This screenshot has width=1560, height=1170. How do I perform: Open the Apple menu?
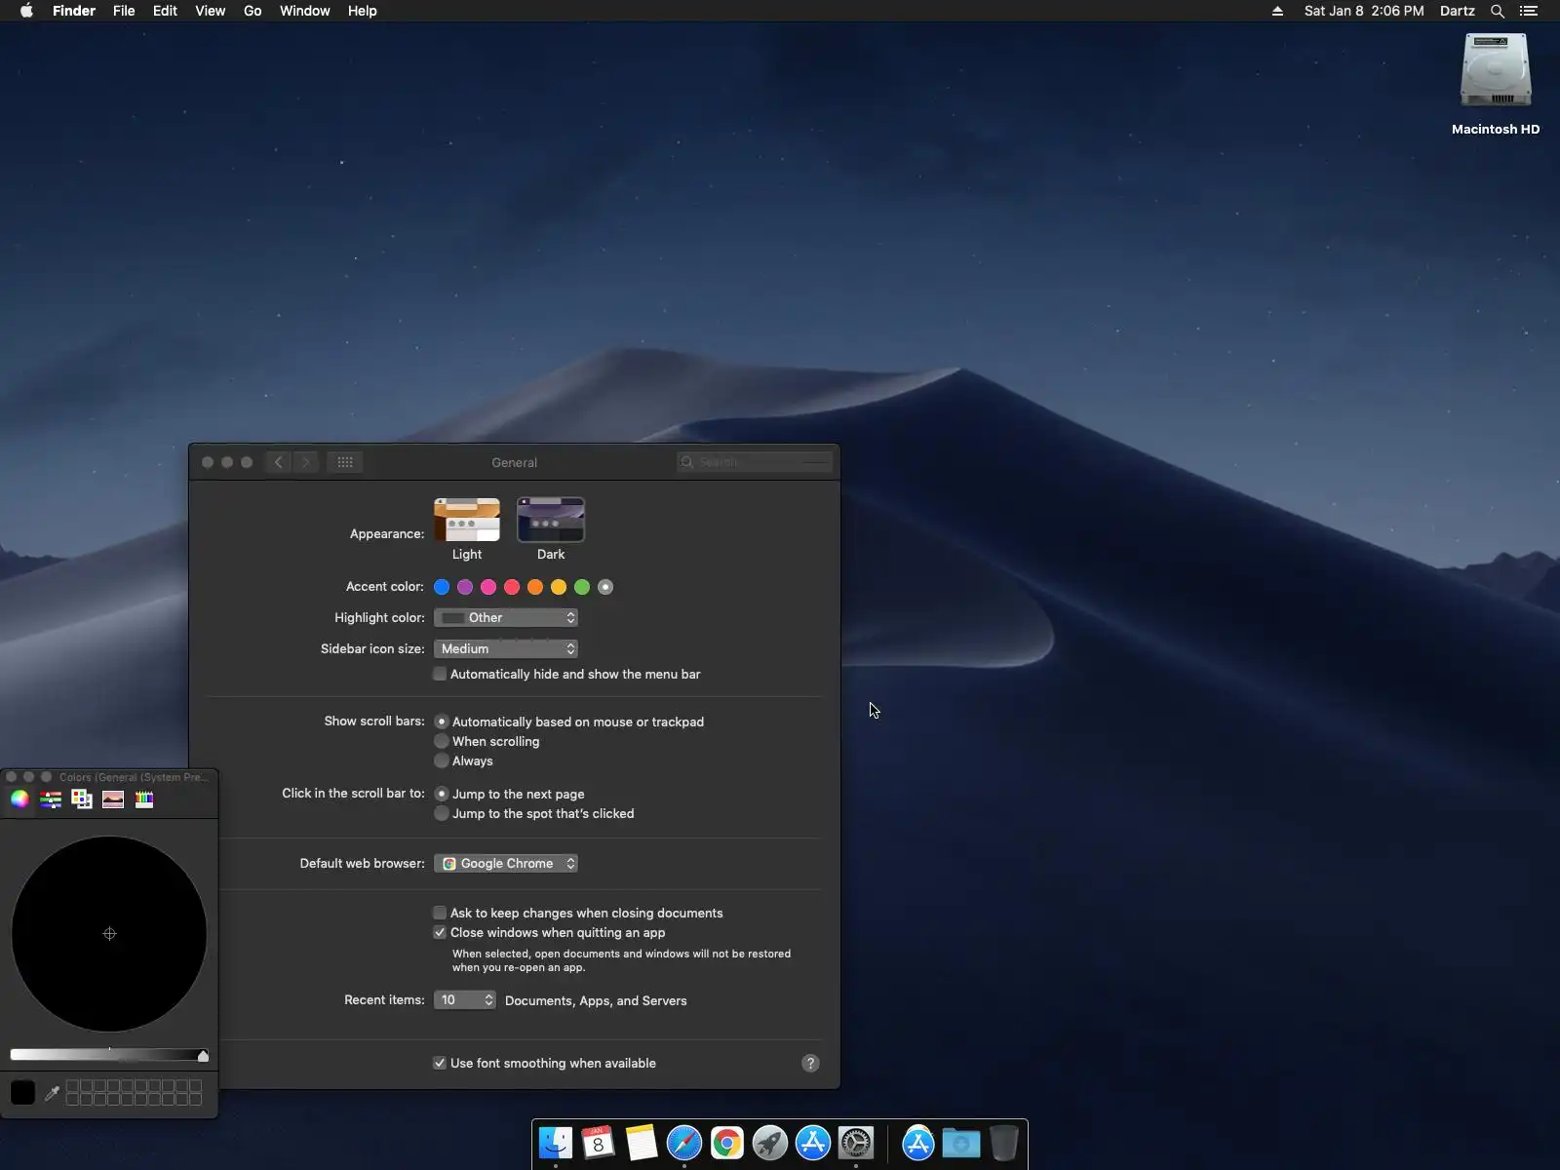(x=26, y=11)
